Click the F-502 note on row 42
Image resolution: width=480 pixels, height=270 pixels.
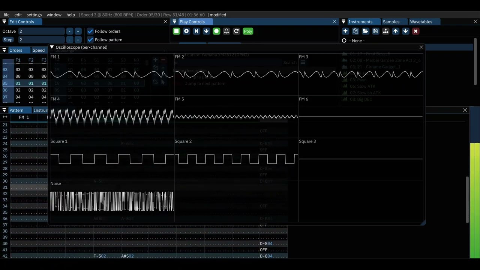click(100, 256)
